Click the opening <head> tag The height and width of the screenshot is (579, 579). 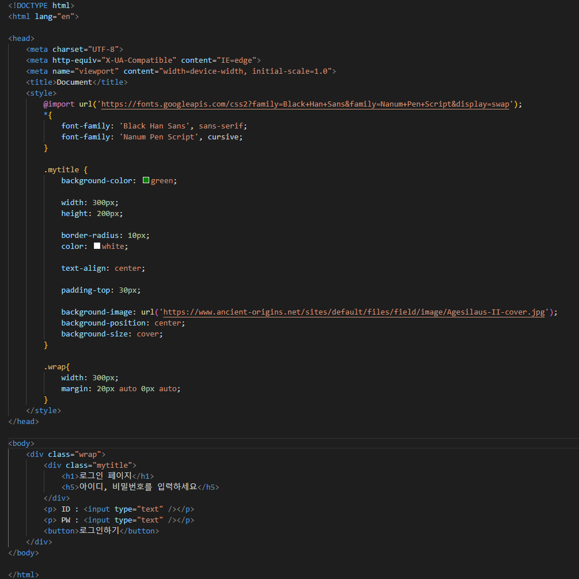21,39
